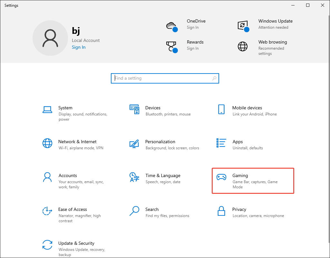Click into the Find a setting box
Image resolution: width=330 pixels, height=258 pixels.
coord(161,78)
